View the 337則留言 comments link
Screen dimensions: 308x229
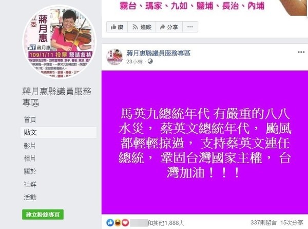(x=263, y=223)
